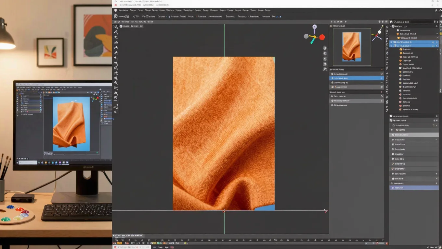Click the large orange fabric image in the viewport
Image resolution: width=442 pixels, height=249 pixels.
pos(224,134)
